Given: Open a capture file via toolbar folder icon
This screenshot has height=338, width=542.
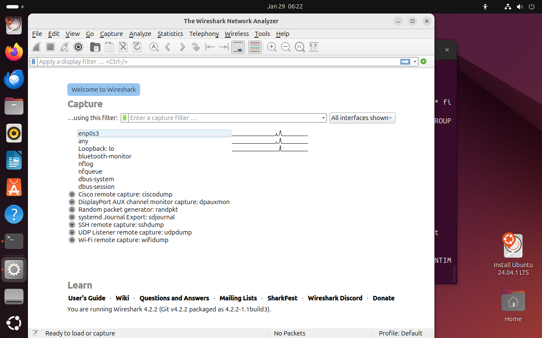Looking at the screenshot, I should [95, 47].
